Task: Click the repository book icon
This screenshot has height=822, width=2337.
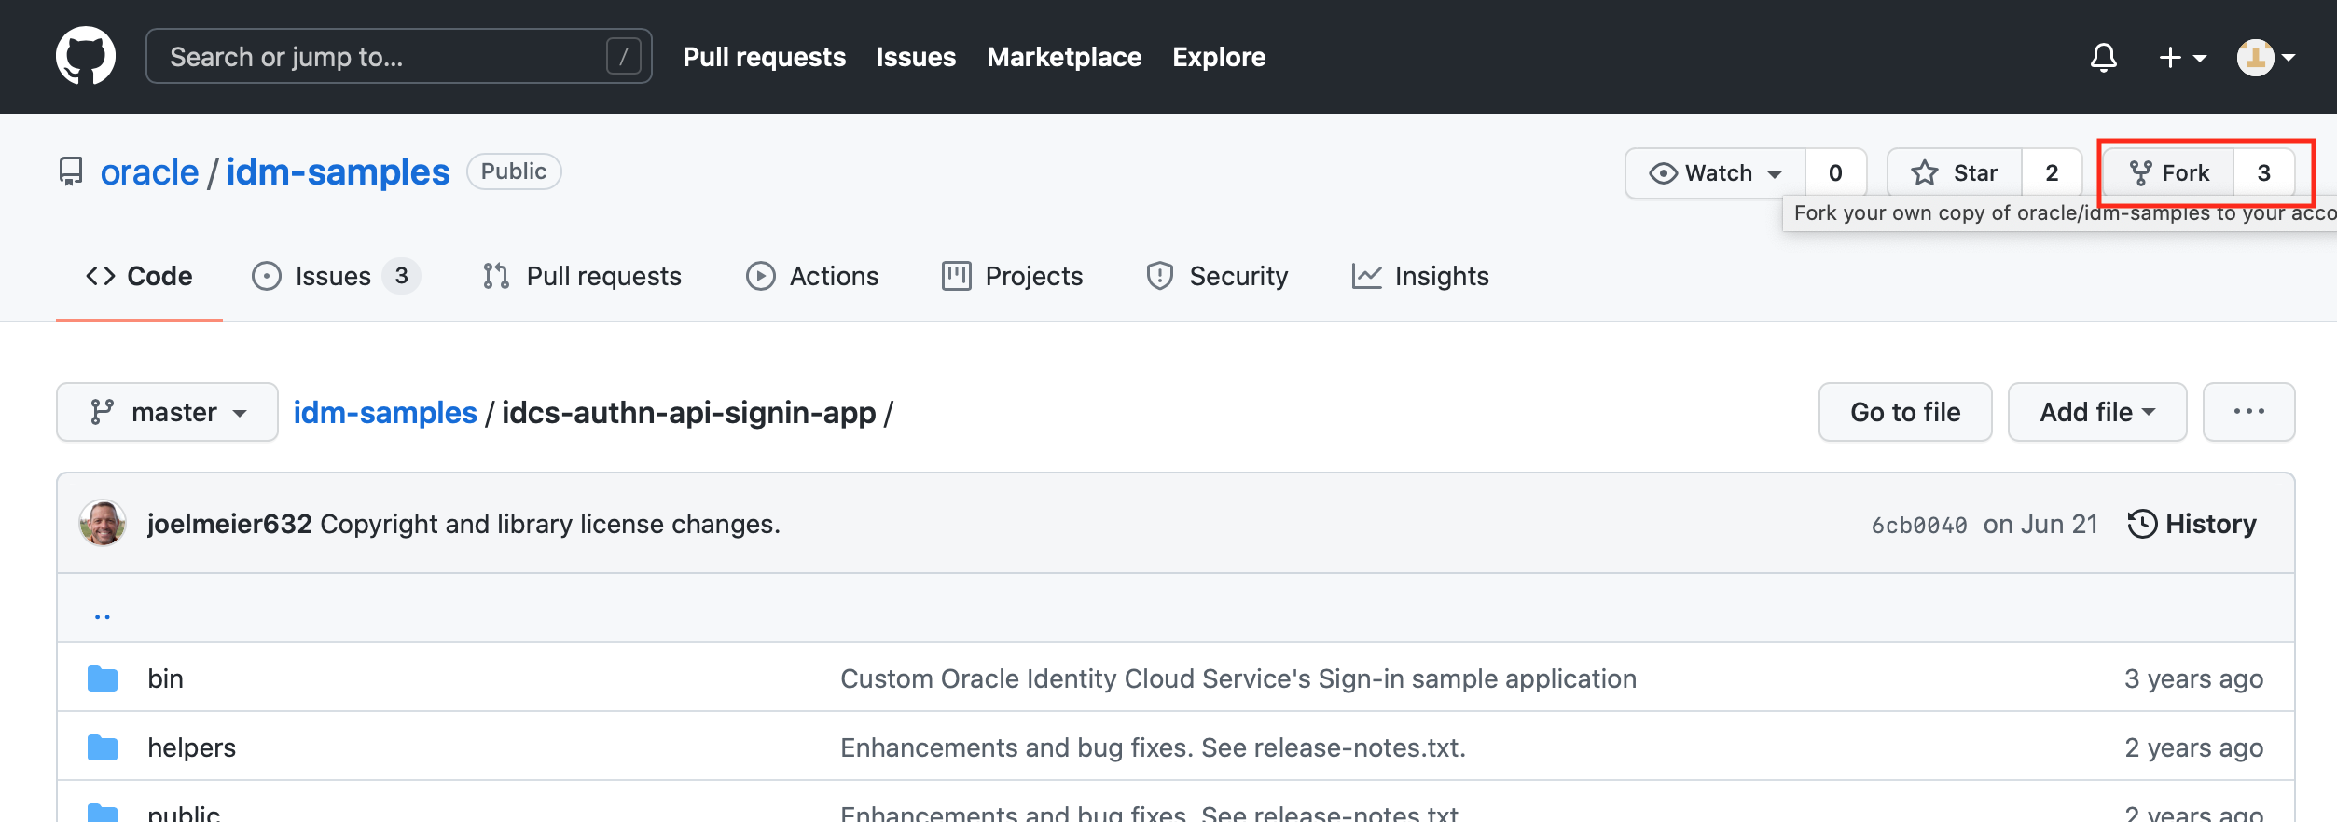Action: tap(71, 172)
